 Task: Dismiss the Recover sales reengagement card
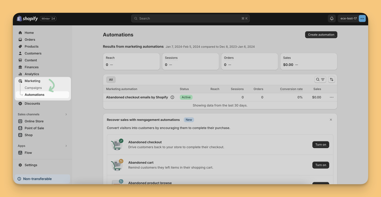point(331,120)
